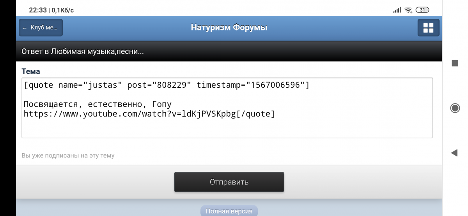Viewport: 468px width, 216px height.
Task: Tap the Android square recents button
Action: pyautogui.click(x=455, y=63)
